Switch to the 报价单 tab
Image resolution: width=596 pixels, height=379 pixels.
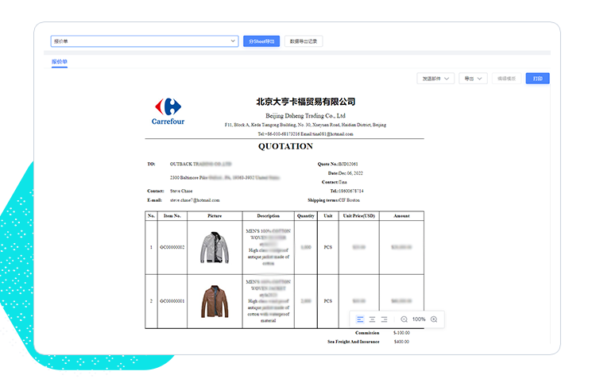point(60,61)
